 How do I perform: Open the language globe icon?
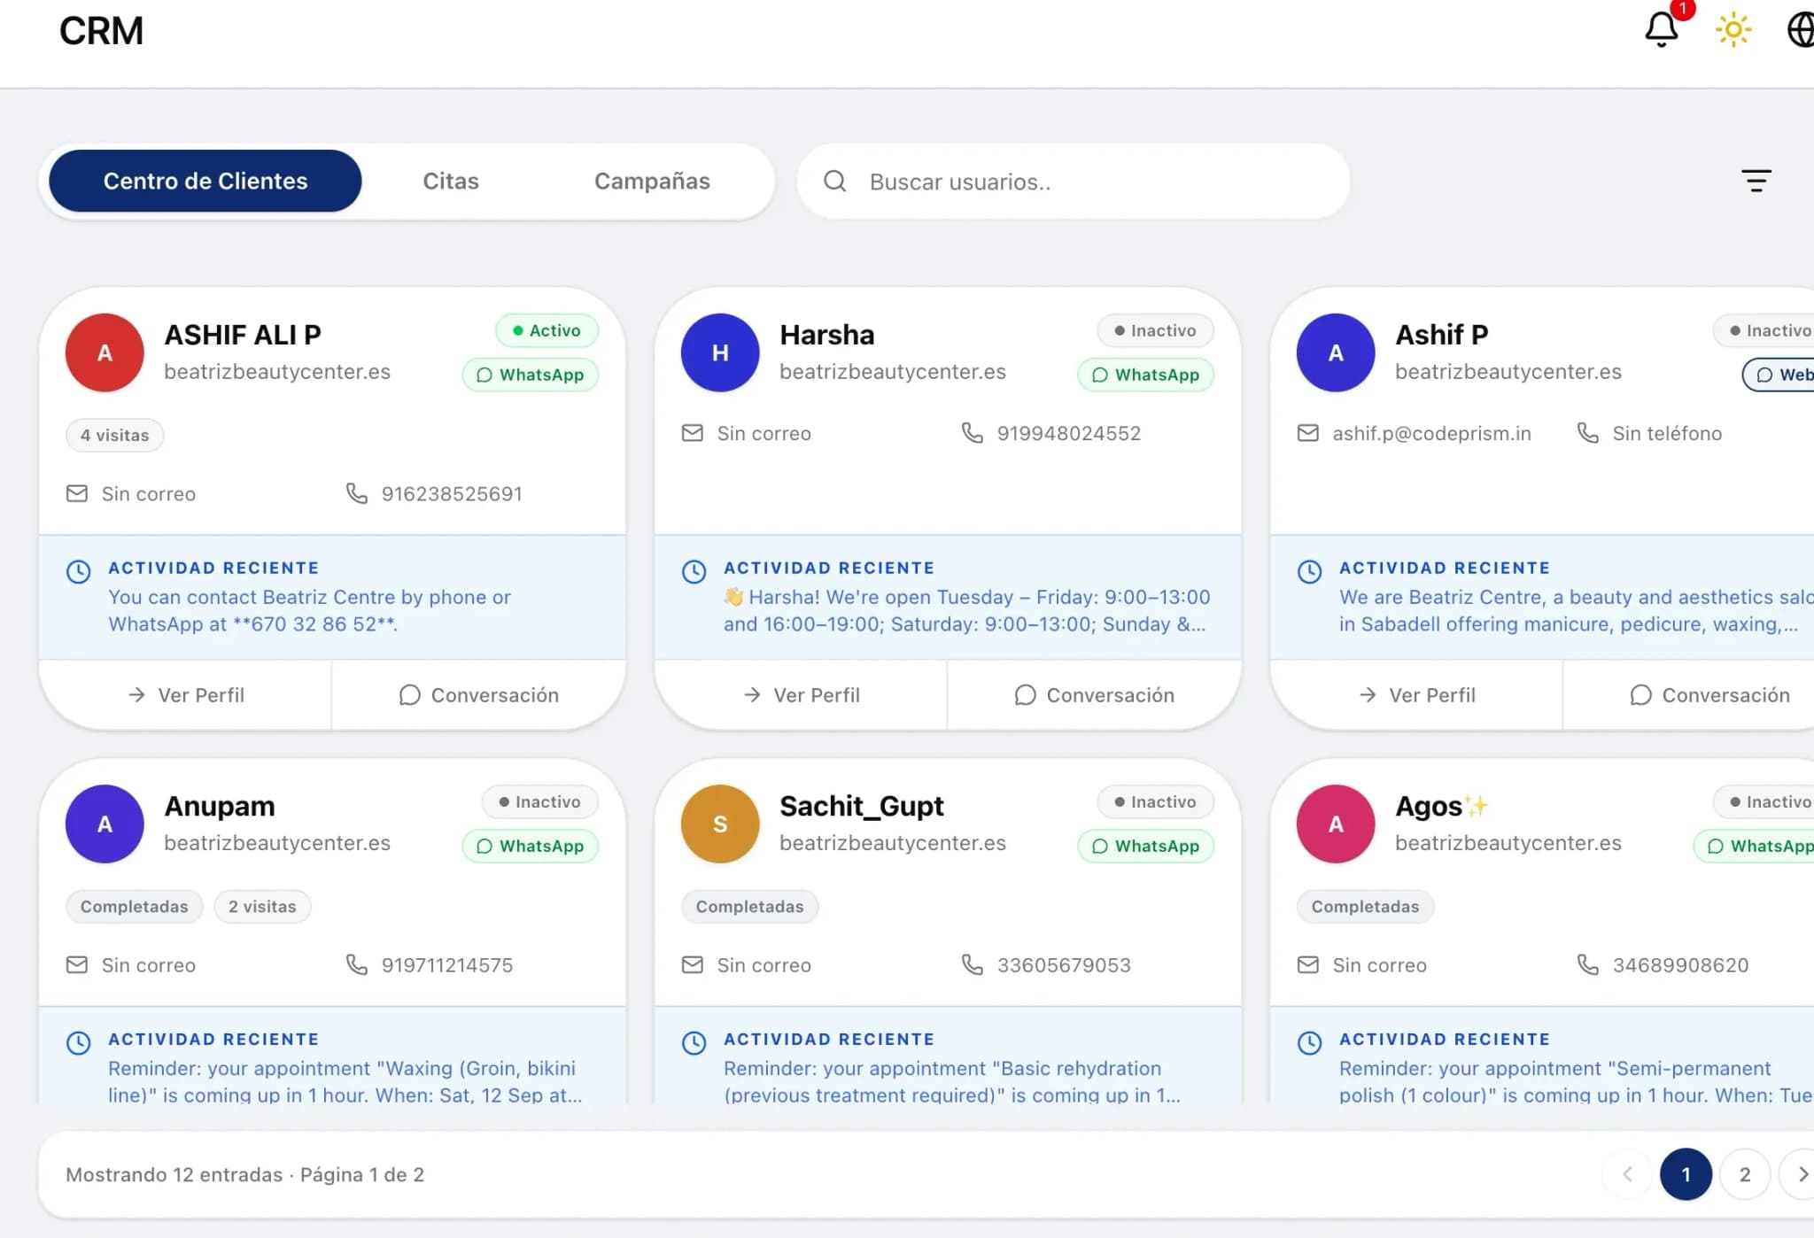(1801, 30)
